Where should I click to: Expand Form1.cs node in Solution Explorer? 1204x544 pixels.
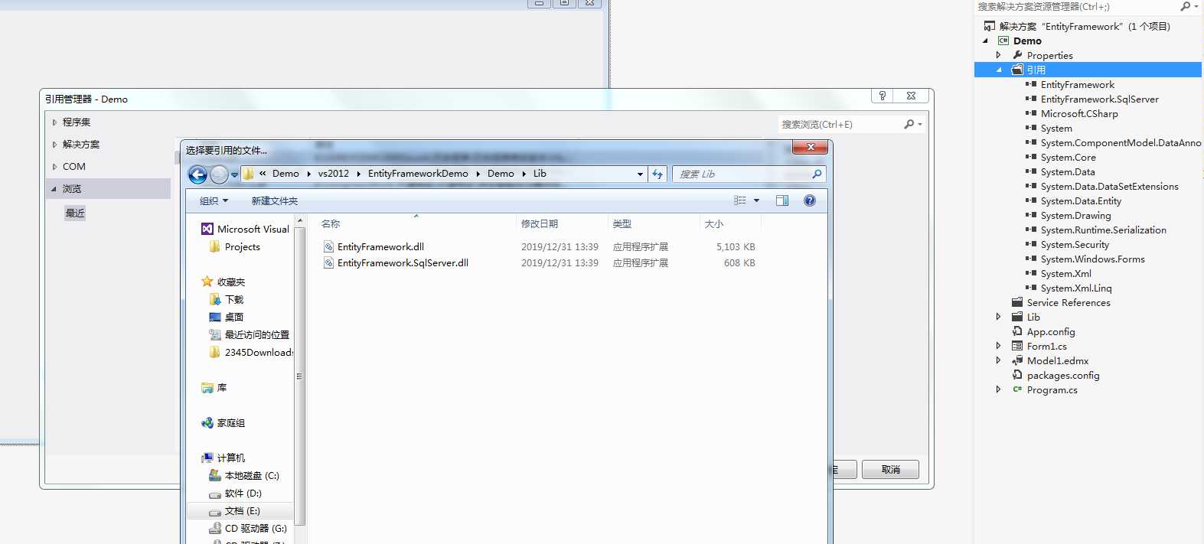[998, 346]
